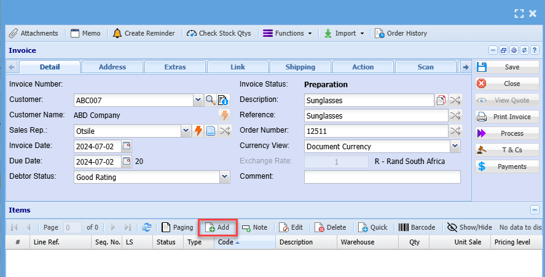Click the refresh icon in Items toolbar
545x277 pixels.
point(147,227)
